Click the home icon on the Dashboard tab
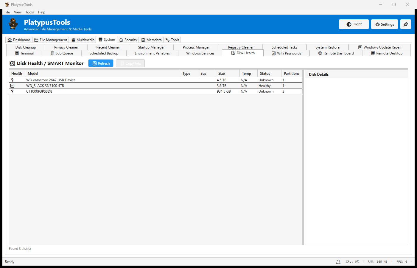 point(10,40)
